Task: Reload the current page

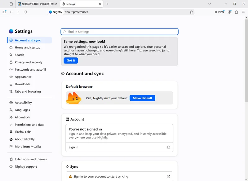Action: coord(25,12)
